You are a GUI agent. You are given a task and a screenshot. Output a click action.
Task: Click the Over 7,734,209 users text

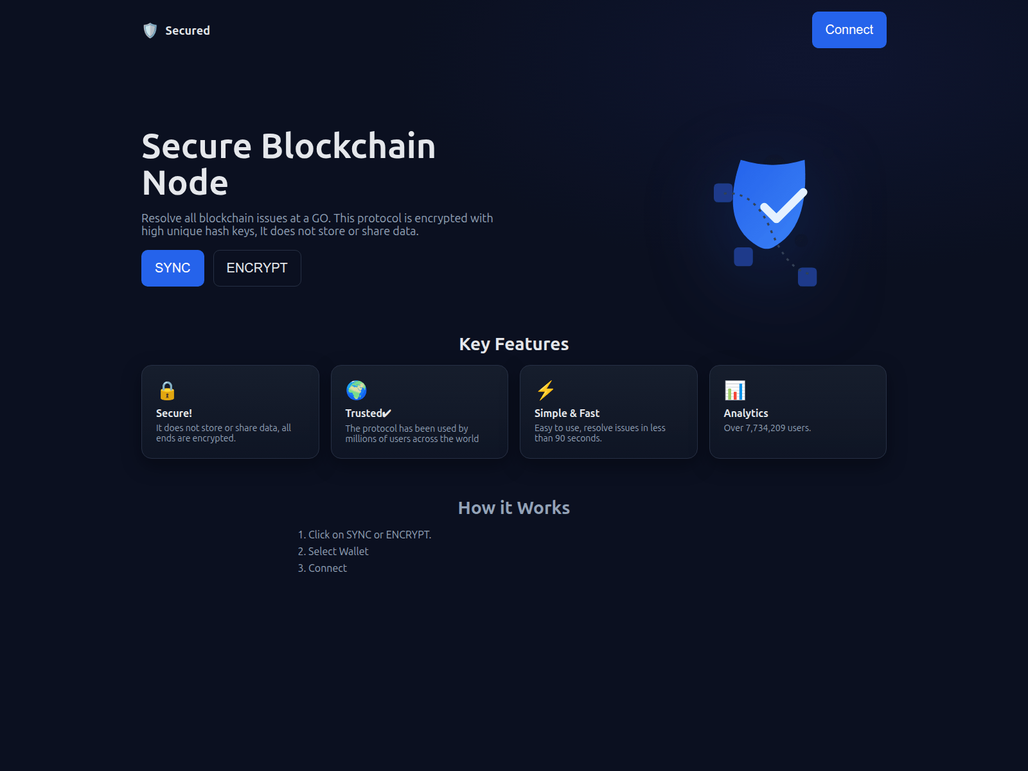pos(767,428)
